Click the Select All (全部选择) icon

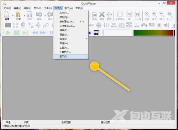[x=120, y=15]
